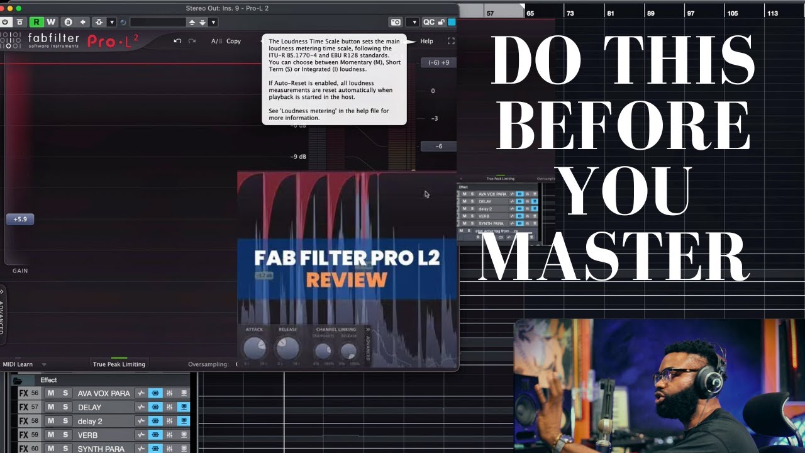Click mixer faders icon on delay 2 row
This screenshot has width=805, height=453.
[169, 421]
